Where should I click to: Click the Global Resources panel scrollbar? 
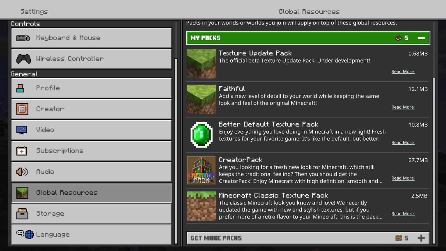point(434,161)
